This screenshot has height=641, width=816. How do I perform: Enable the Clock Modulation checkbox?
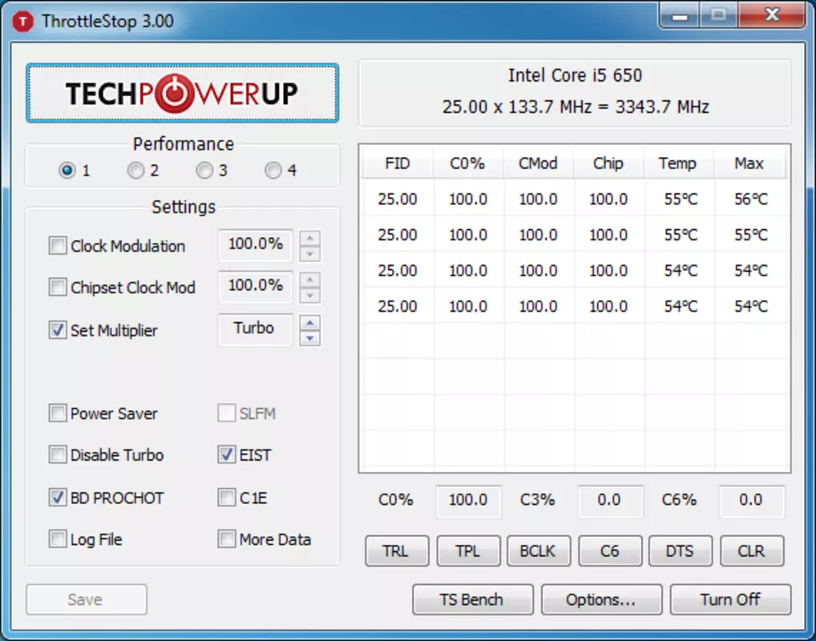(57, 245)
